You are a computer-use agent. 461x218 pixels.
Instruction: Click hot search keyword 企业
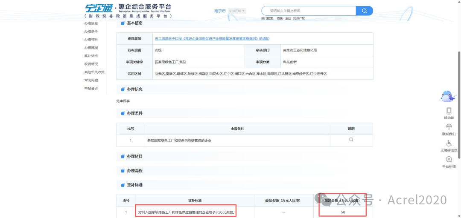pos(288,18)
